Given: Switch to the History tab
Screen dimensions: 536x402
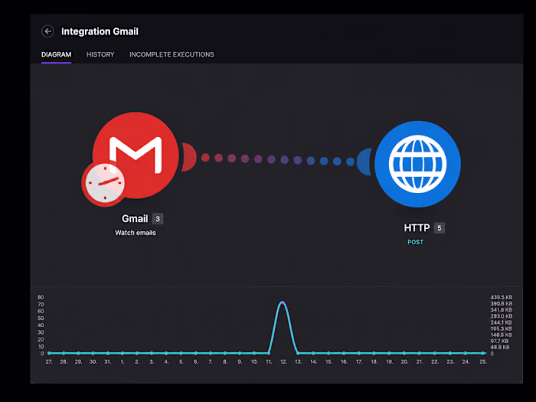Looking at the screenshot, I should 100,54.
